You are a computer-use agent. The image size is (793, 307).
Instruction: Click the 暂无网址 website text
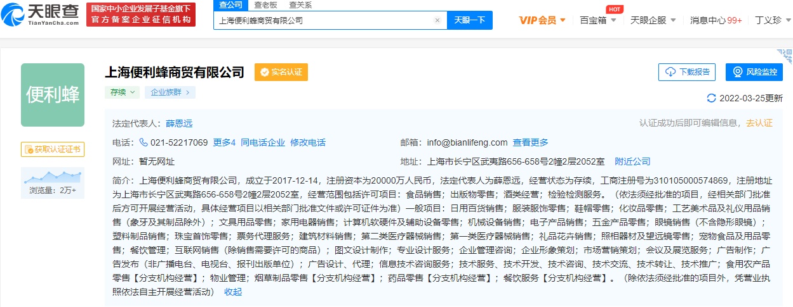point(157,161)
